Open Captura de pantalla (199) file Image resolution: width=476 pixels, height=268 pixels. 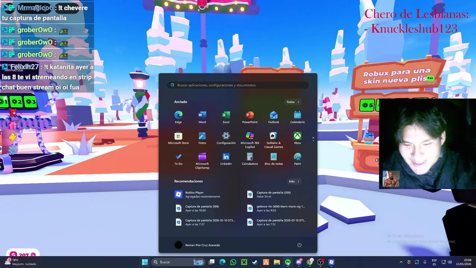[x=202, y=208]
